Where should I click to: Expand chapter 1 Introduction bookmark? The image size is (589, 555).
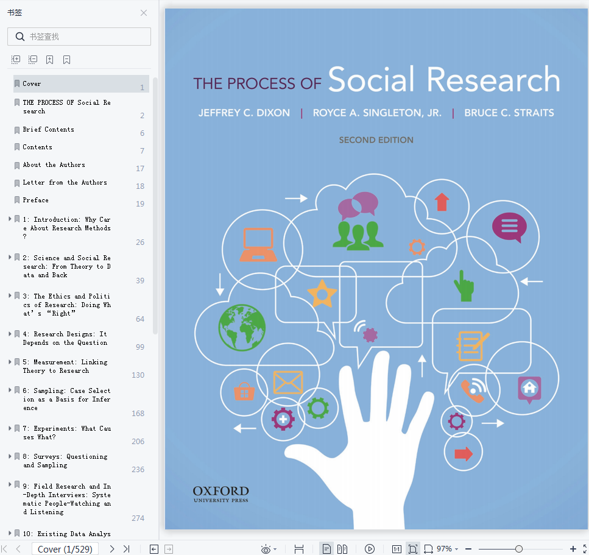click(10, 219)
